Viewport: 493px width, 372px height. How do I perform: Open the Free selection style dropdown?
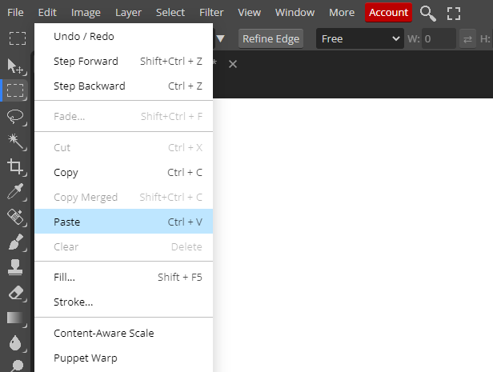point(360,38)
